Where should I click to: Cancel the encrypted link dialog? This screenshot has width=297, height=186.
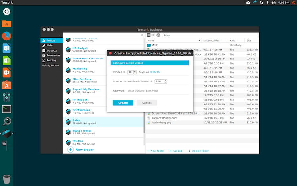pyautogui.click(x=147, y=103)
